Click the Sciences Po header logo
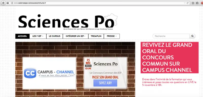 pyautogui.click(x=68, y=21)
